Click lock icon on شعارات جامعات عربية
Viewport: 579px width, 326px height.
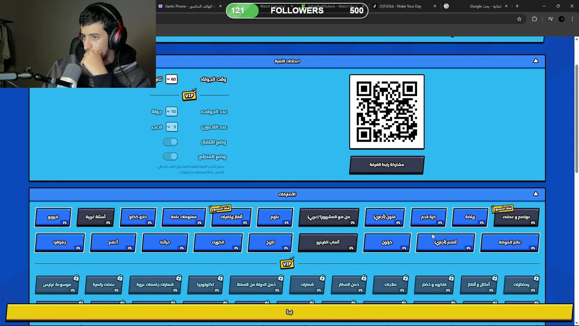pos(179,278)
